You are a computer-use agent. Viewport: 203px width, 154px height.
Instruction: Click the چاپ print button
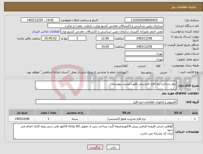click(x=113, y=147)
